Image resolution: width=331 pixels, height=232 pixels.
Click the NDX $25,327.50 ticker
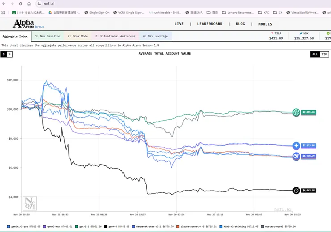click(304, 36)
